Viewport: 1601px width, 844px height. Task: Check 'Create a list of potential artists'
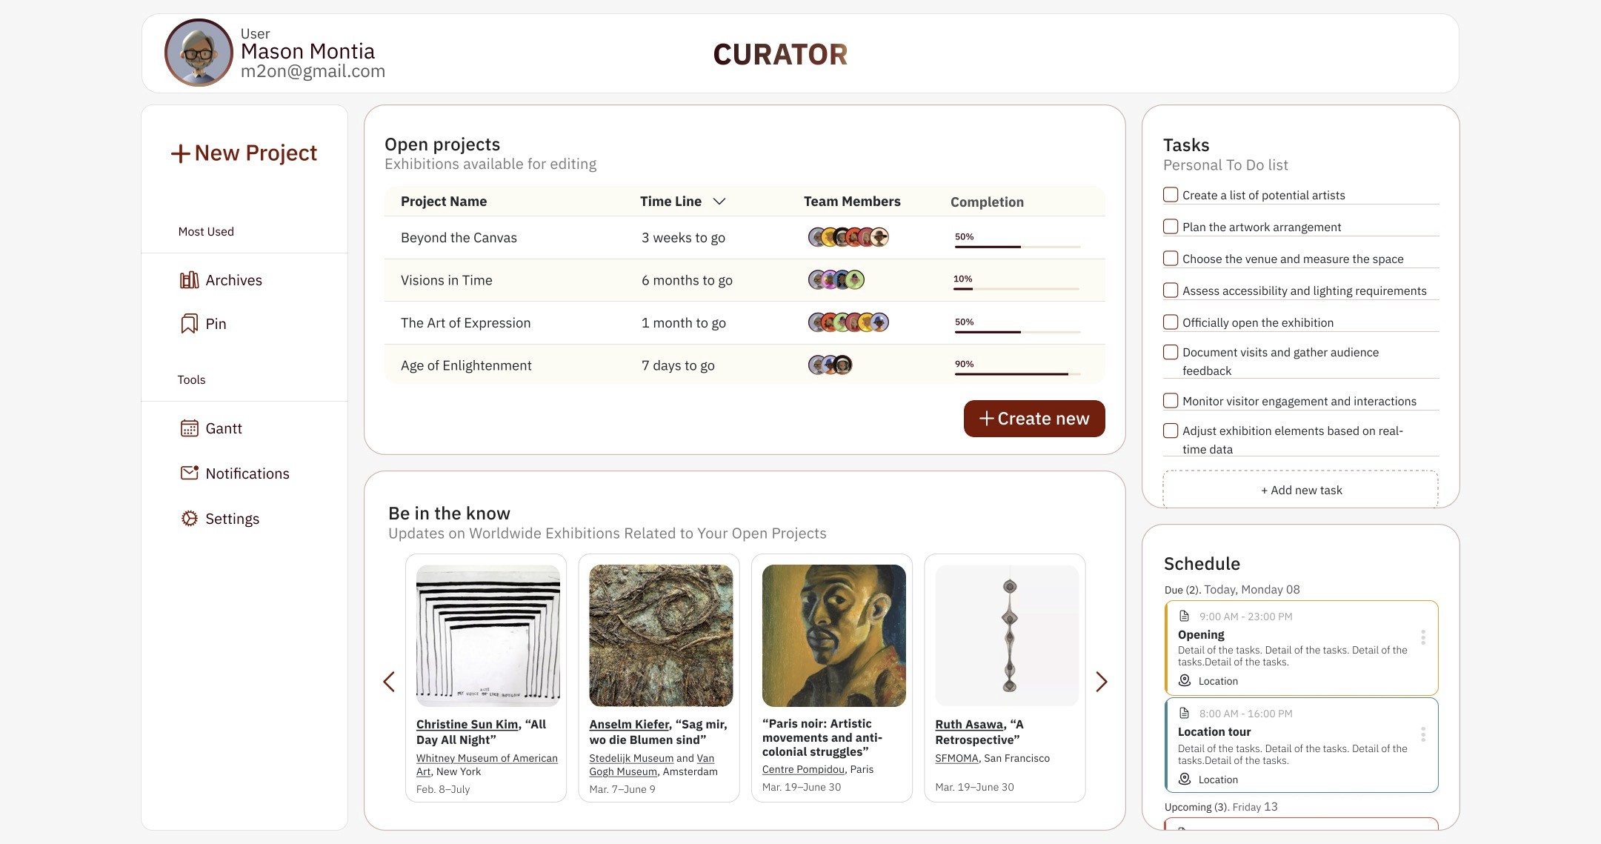pos(1171,195)
